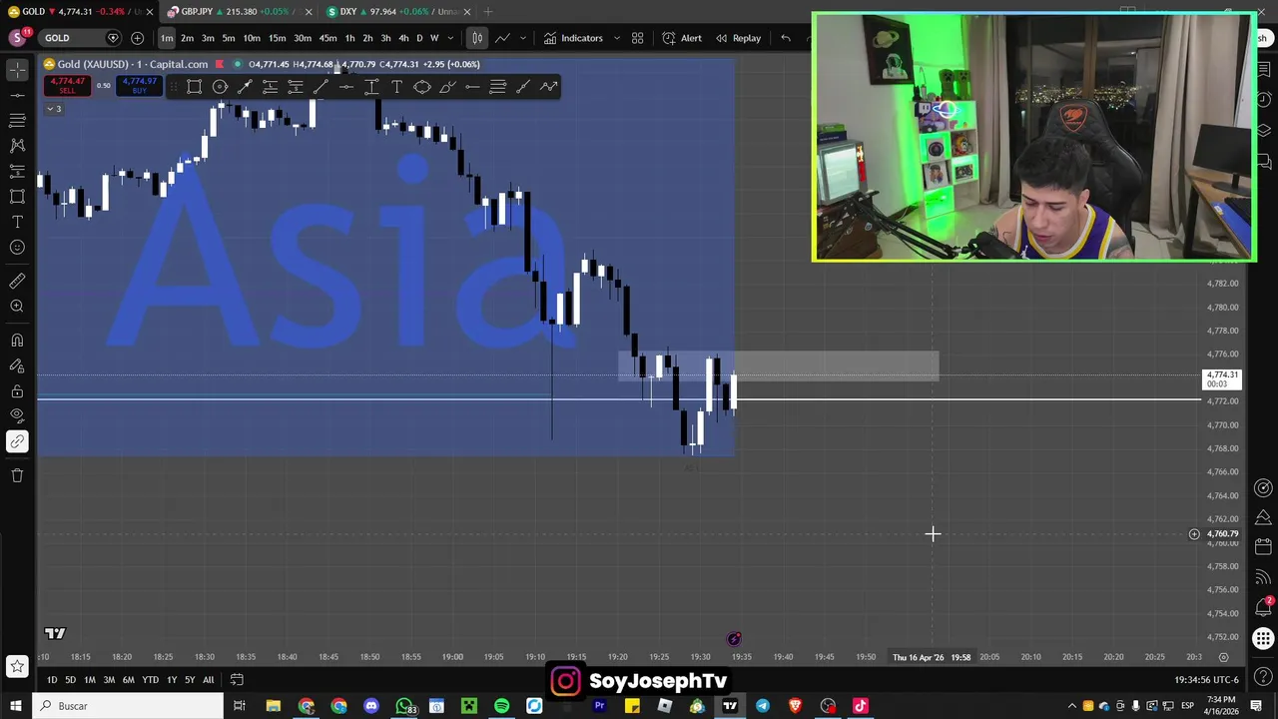Expand the favorite indicators dropdown arrow
Viewport: 1278px width, 719px height.
(616, 38)
